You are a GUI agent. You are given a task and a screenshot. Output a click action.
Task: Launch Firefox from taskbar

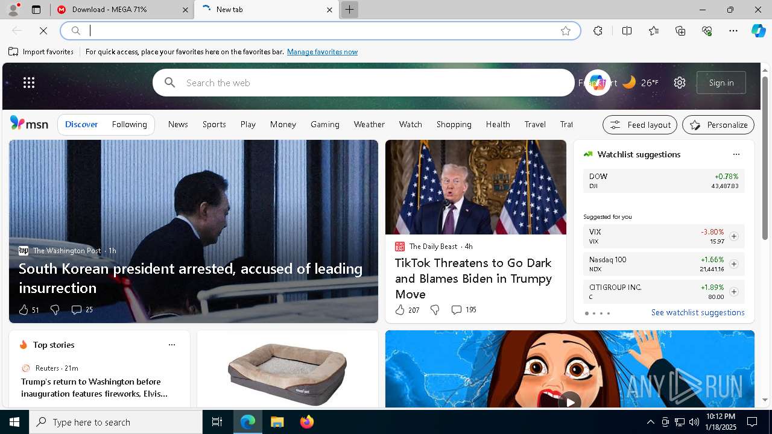click(307, 422)
